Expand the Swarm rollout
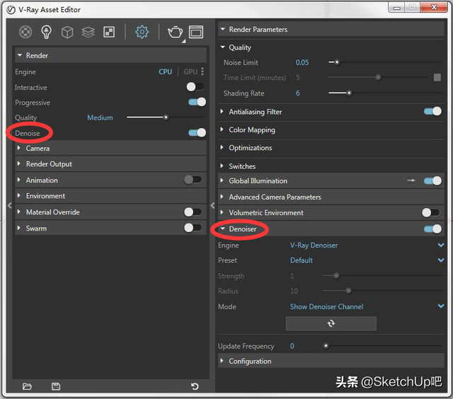This screenshot has width=453, height=399. pos(110,228)
